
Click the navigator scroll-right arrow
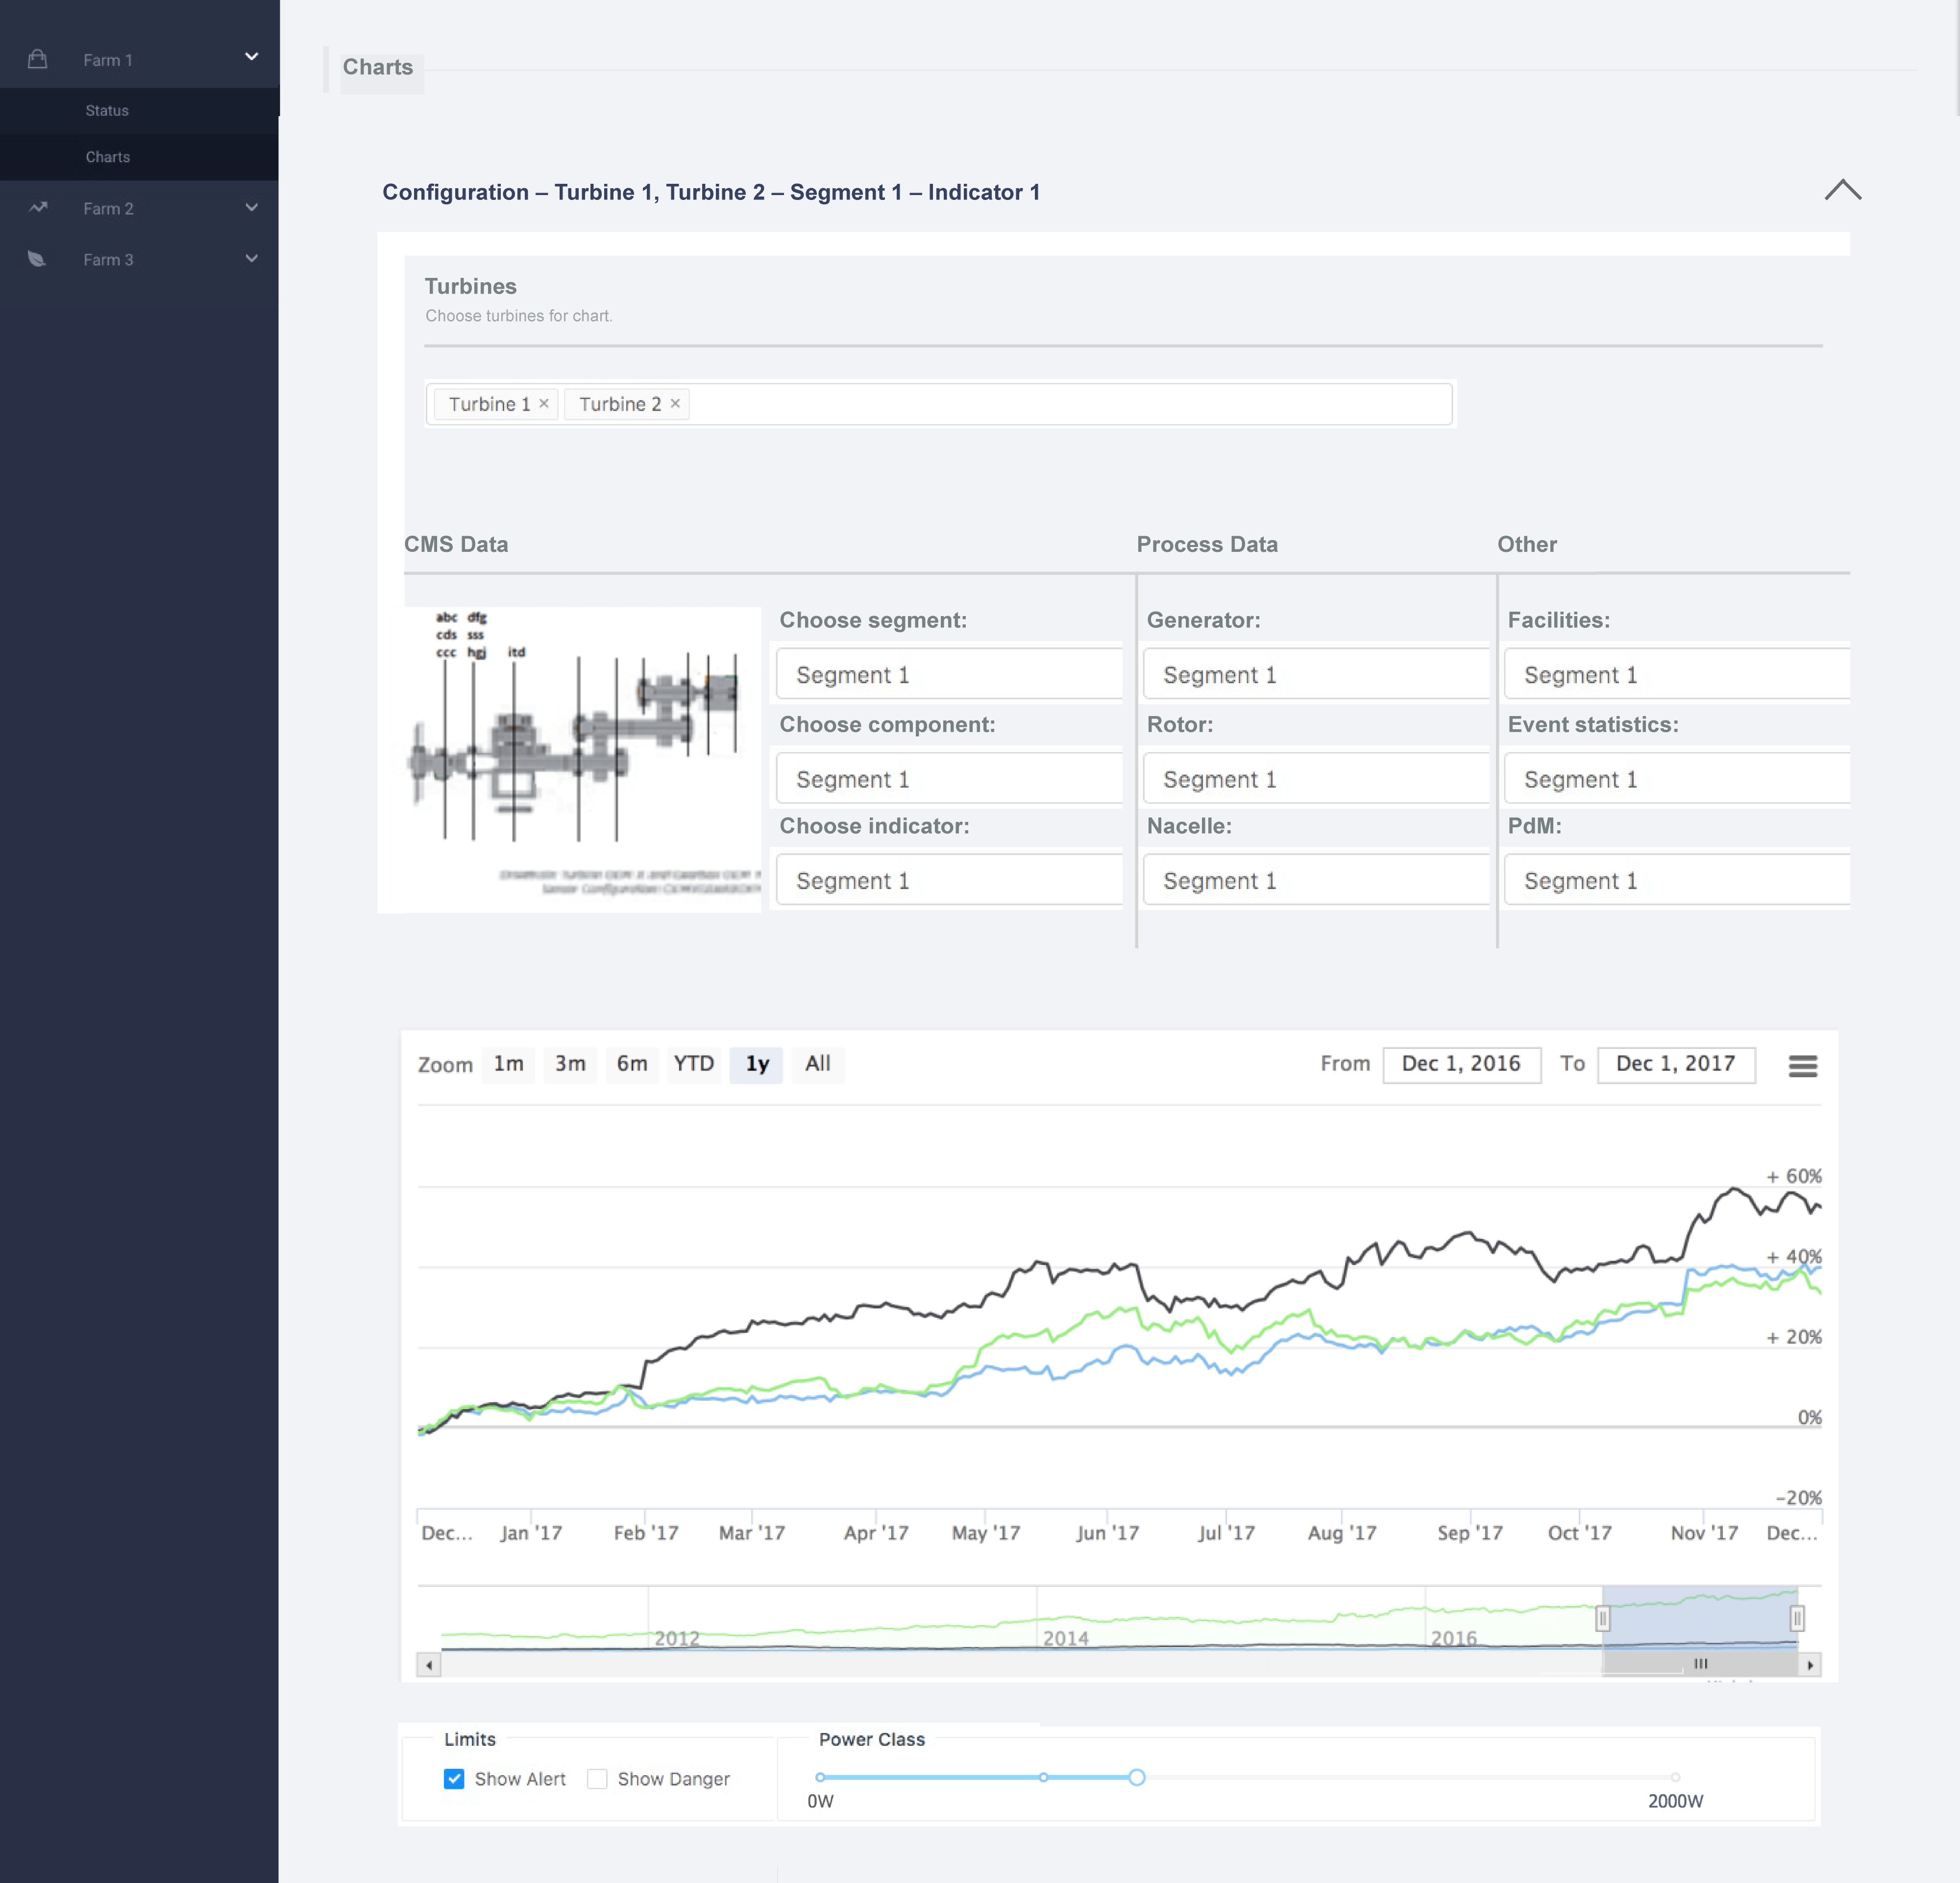tap(1810, 1665)
